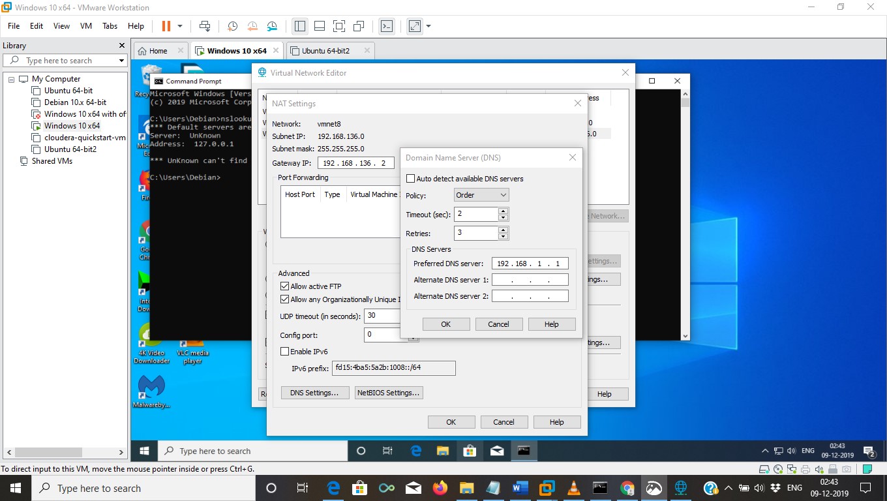Take a snapshot of this virtual machine
This screenshot has height=501, width=887.
[232, 27]
